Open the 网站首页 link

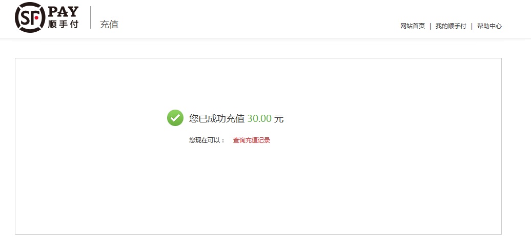(x=413, y=26)
